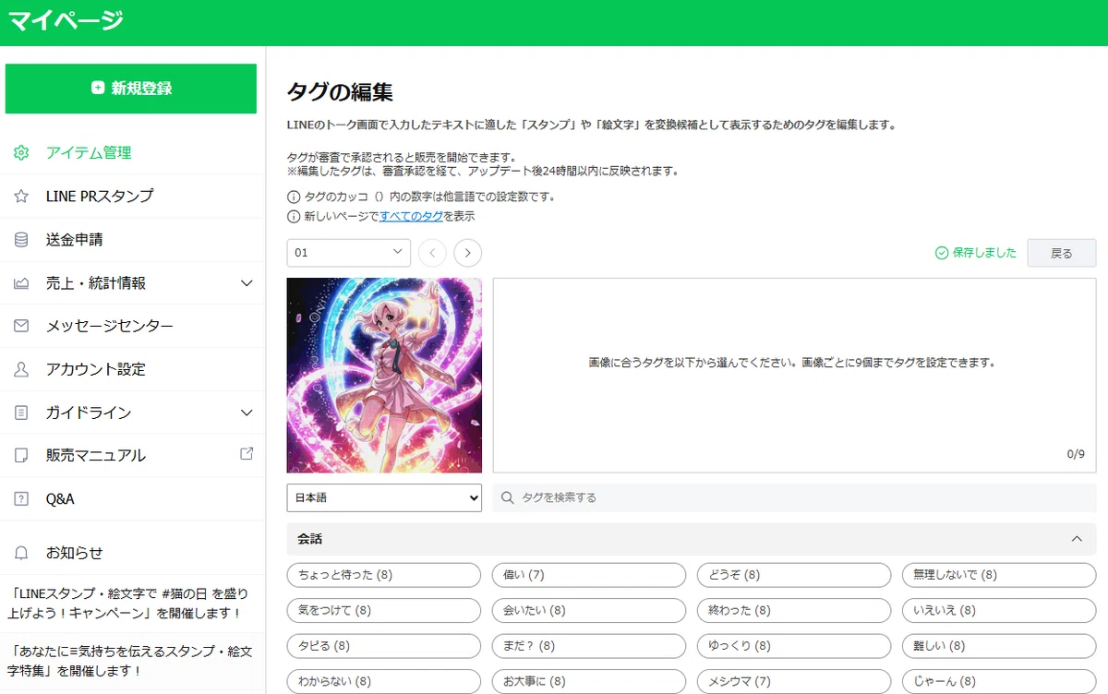Click the document icon beside ガイドライン
This screenshot has height=694, width=1108.
click(x=21, y=413)
